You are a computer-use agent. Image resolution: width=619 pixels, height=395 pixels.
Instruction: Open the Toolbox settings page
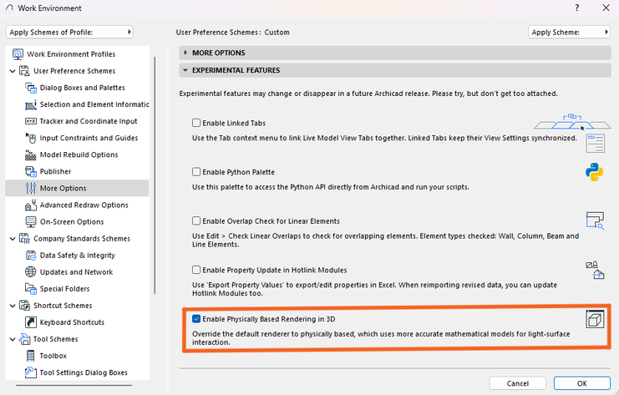click(x=53, y=356)
